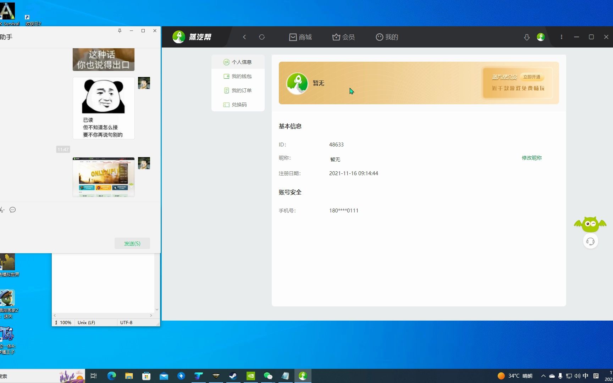The width and height of the screenshot is (613, 383).
Task: Click Notepad horizontal scroll right arrow
Action: coord(151,315)
